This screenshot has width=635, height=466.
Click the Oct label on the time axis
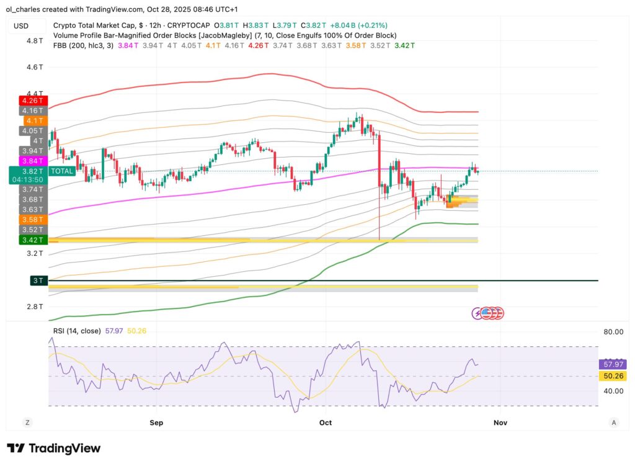click(325, 423)
